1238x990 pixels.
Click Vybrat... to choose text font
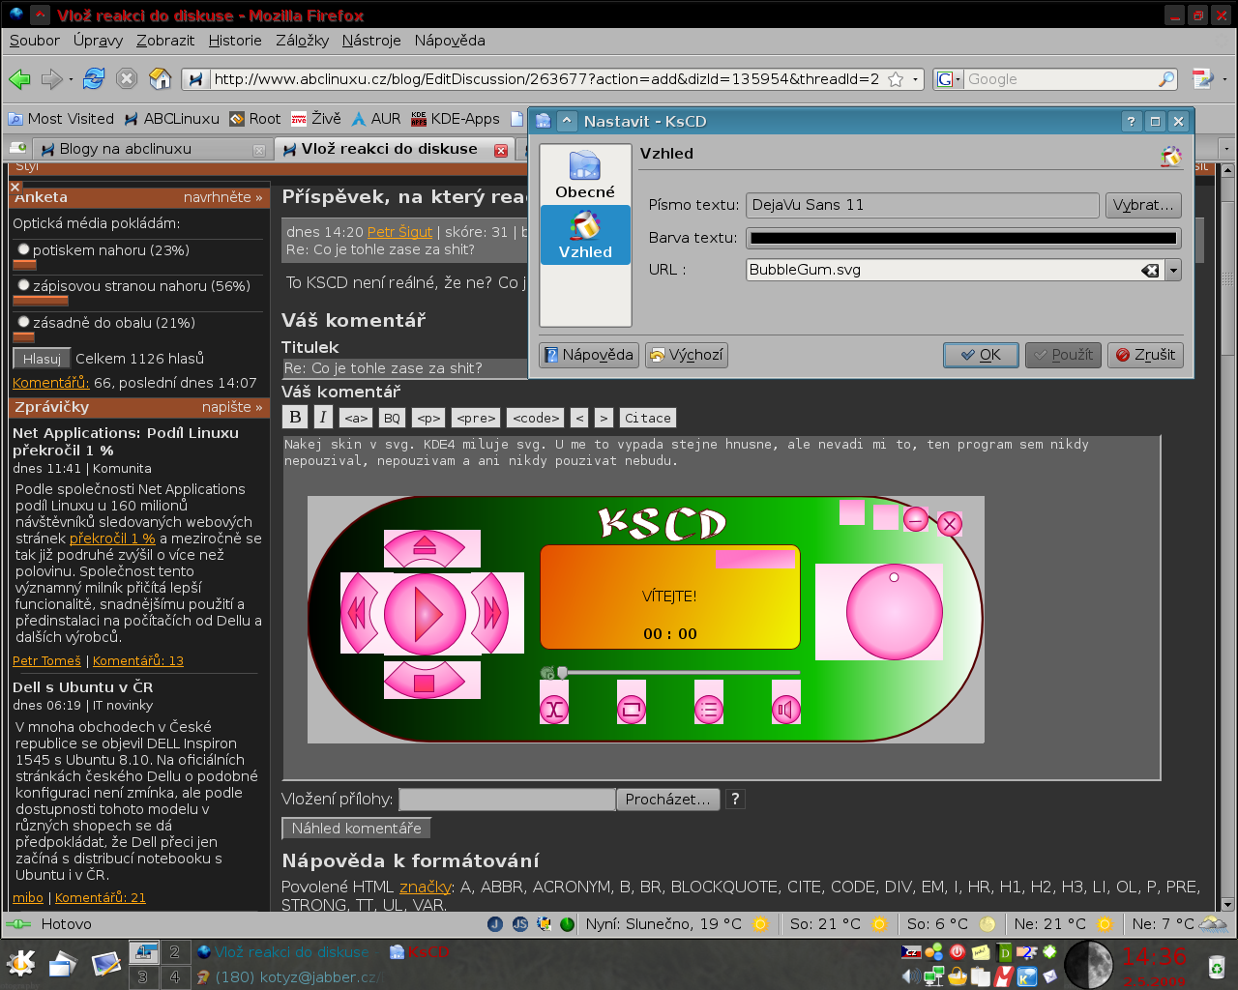point(1142,205)
